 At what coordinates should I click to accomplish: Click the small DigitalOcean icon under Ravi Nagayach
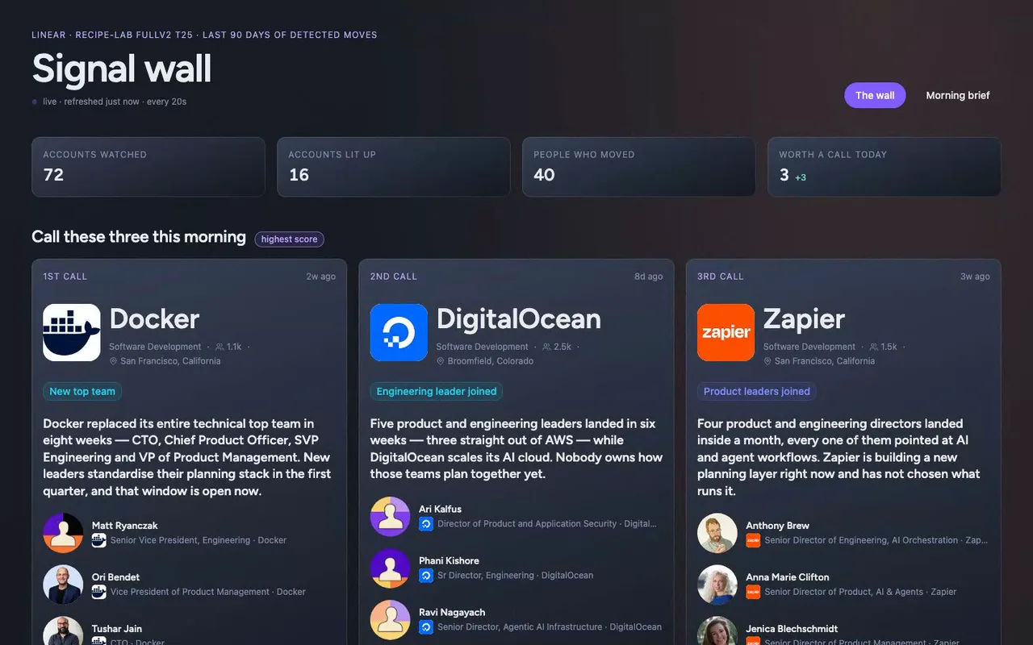[x=426, y=627]
